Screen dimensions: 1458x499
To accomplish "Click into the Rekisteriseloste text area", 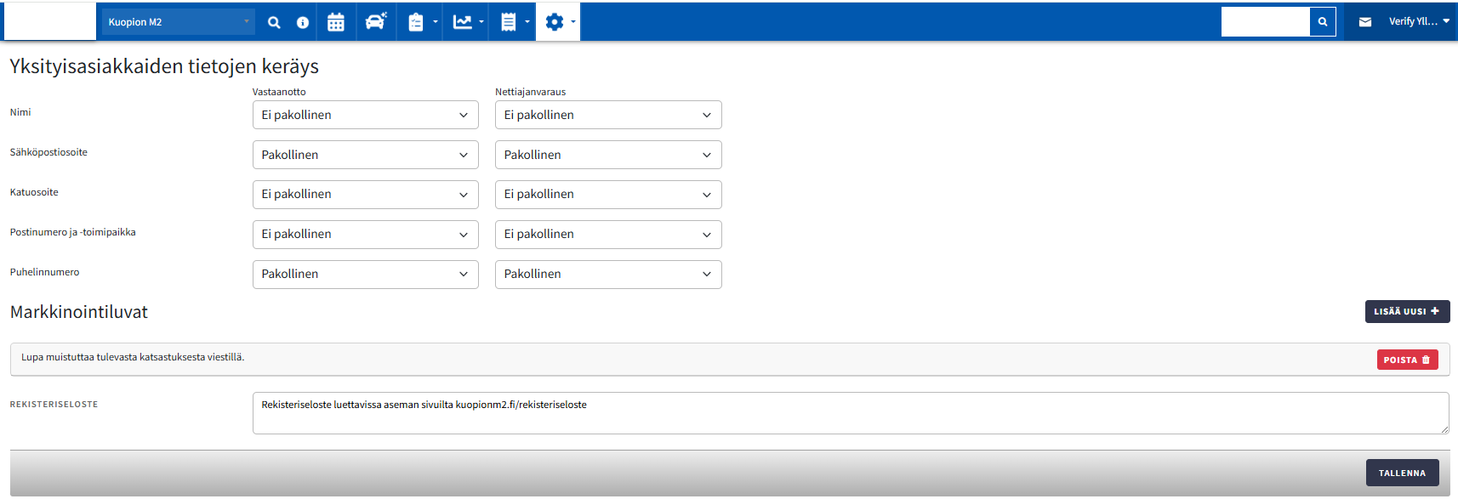I will [850, 413].
